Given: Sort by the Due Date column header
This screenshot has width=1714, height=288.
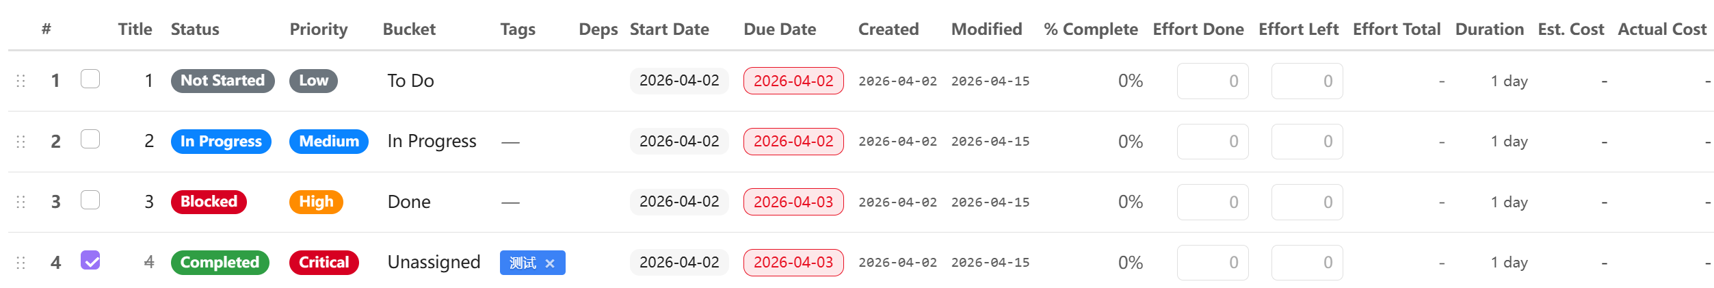Looking at the screenshot, I should point(780,29).
